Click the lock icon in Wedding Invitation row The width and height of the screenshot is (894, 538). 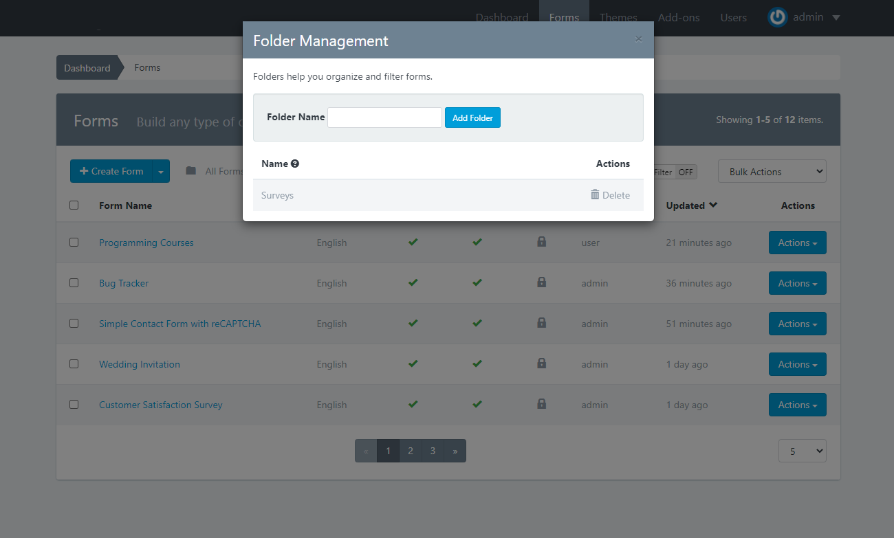pos(541,363)
